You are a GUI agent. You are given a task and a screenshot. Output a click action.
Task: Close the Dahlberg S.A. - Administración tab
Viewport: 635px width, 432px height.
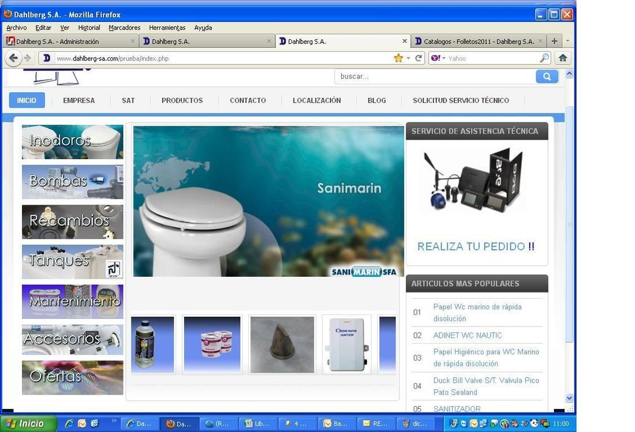pyautogui.click(x=132, y=42)
